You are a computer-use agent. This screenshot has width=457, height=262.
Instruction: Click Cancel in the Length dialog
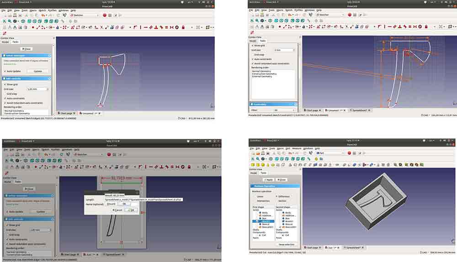[117, 210]
